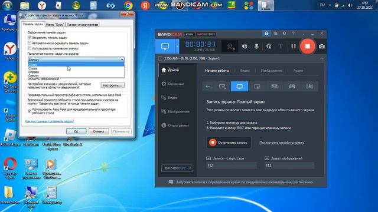378x212 pixels.
Task: Toggle the Закрепить панель задач checkbox
Action: tap(30, 38)
